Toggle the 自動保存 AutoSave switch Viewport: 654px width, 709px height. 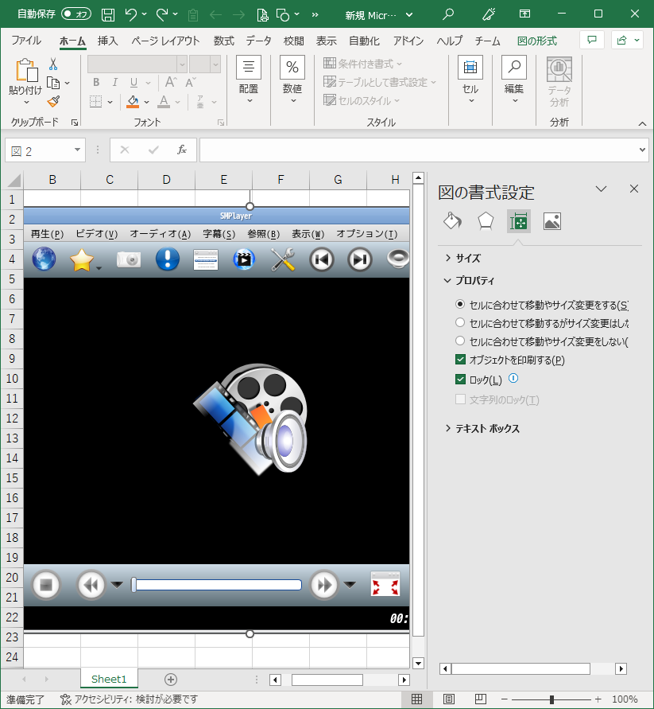pyautogui.click(x=75, y=14)
